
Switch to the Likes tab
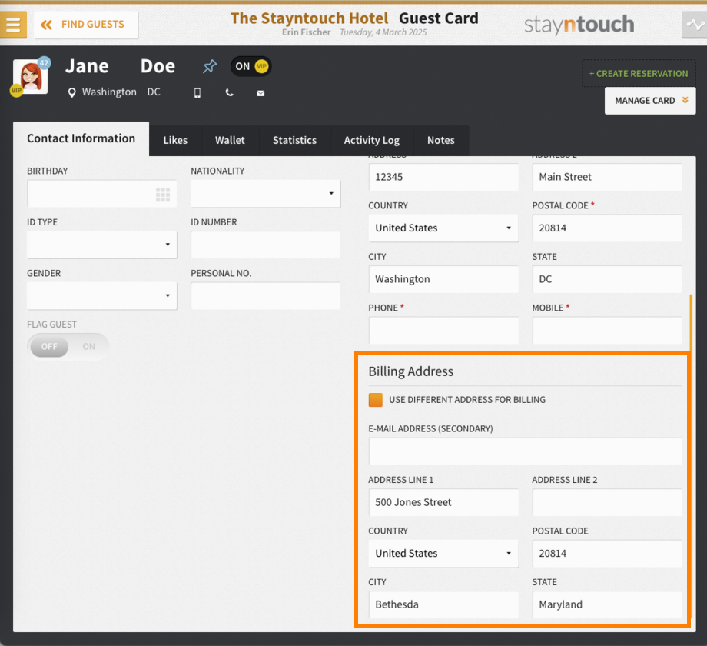coord(175,140)
